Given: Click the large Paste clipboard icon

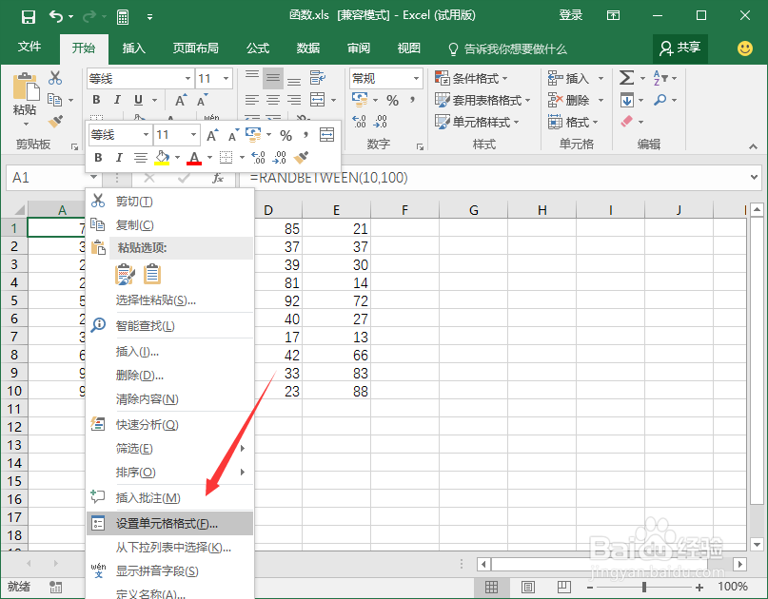Looking at the screenshot, I should (26, 87).
